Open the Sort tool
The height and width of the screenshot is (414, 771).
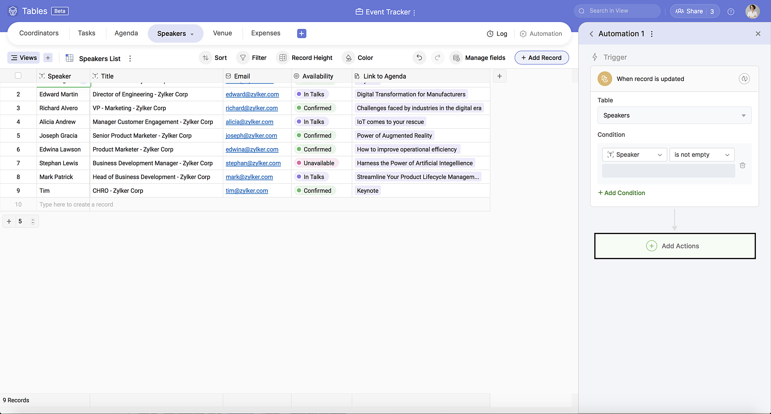pos(214,58)
